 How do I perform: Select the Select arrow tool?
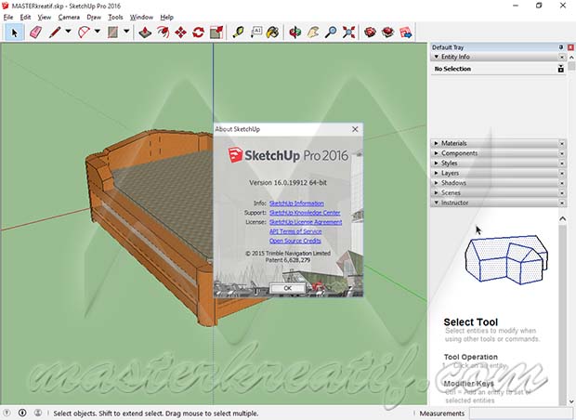click(14, 33)
